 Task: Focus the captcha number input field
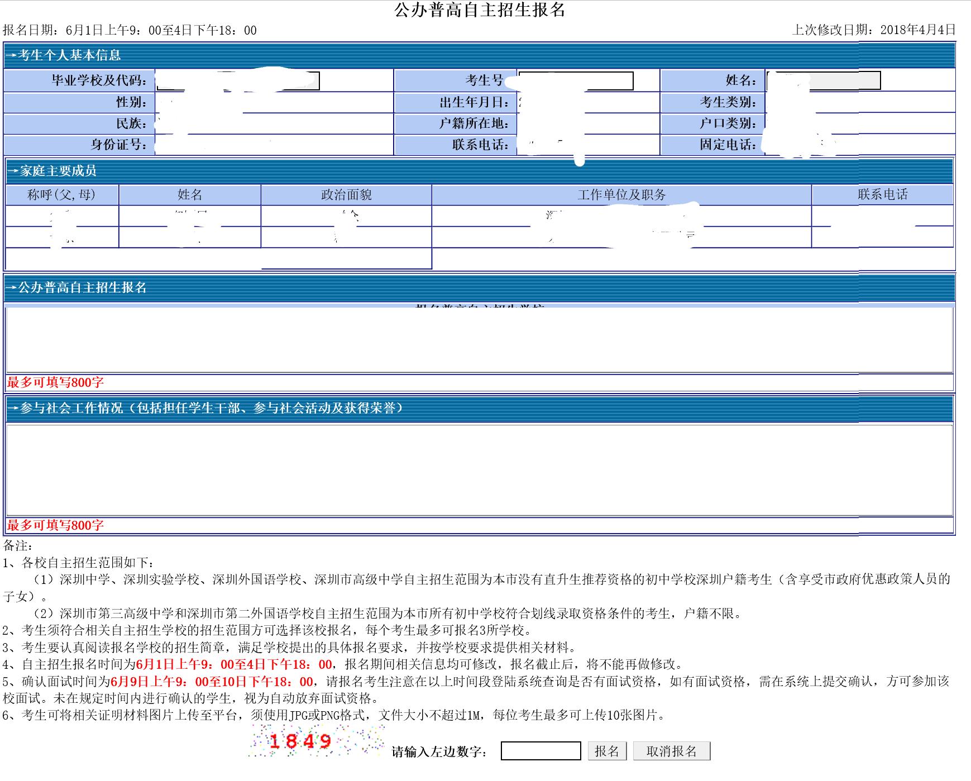[540, 751]
